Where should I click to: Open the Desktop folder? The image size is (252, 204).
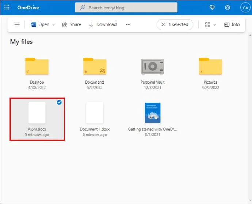coord(37,66)
